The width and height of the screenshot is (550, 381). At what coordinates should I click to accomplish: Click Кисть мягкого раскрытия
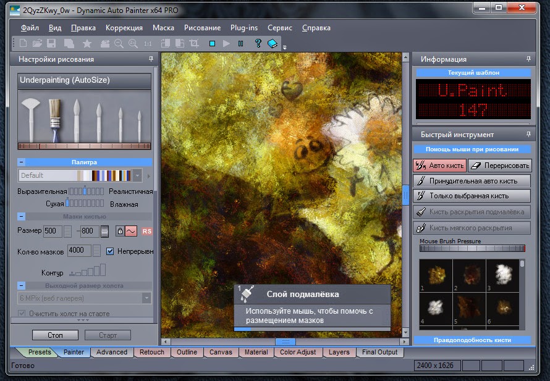pos(472,228)
